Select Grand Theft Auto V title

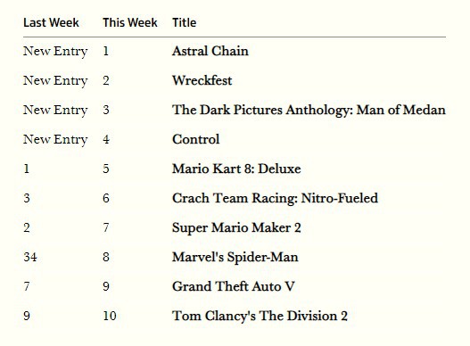point(233,286)
